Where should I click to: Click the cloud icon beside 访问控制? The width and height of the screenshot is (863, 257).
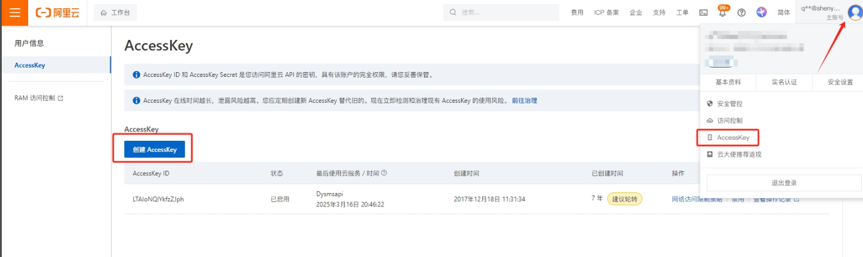point(710,120)
